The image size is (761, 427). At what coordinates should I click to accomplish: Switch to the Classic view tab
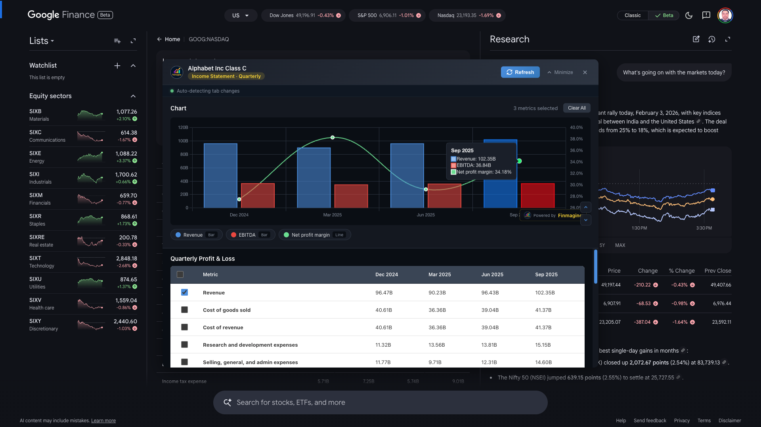[x=633, y=15]
